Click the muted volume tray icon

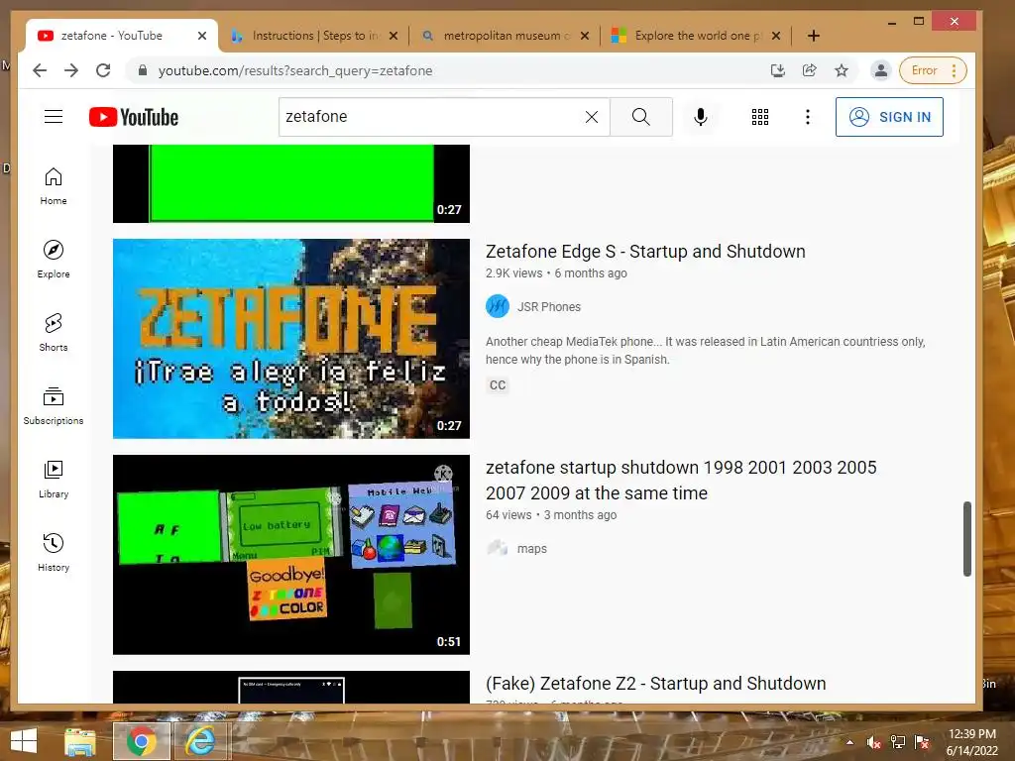[x=874, y=742]
